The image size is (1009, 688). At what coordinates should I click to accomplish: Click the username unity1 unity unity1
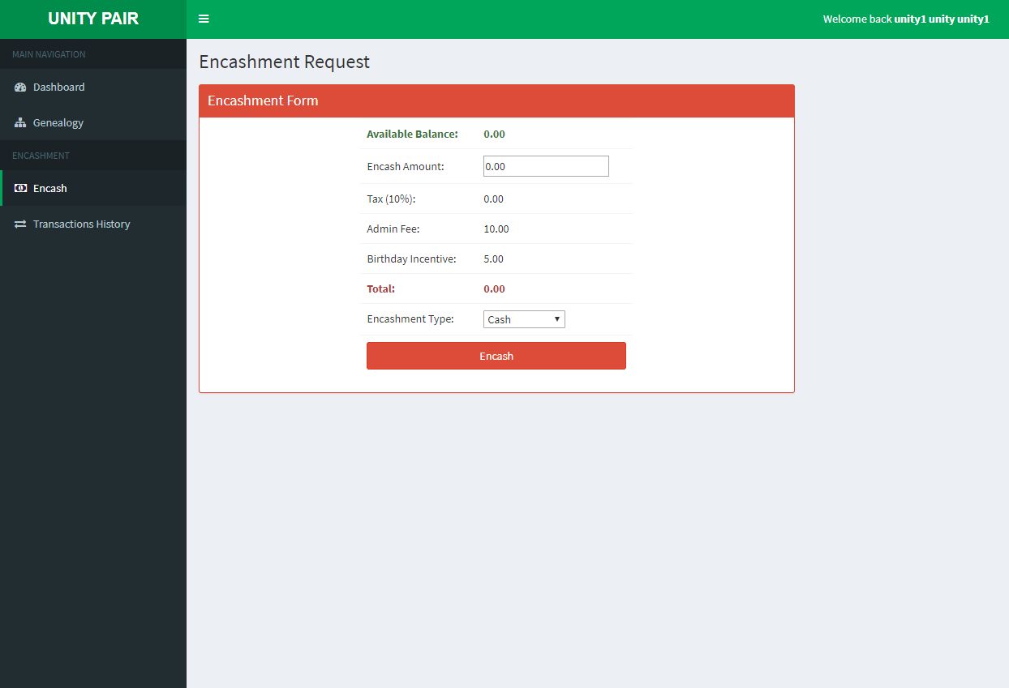click(942, 19)
